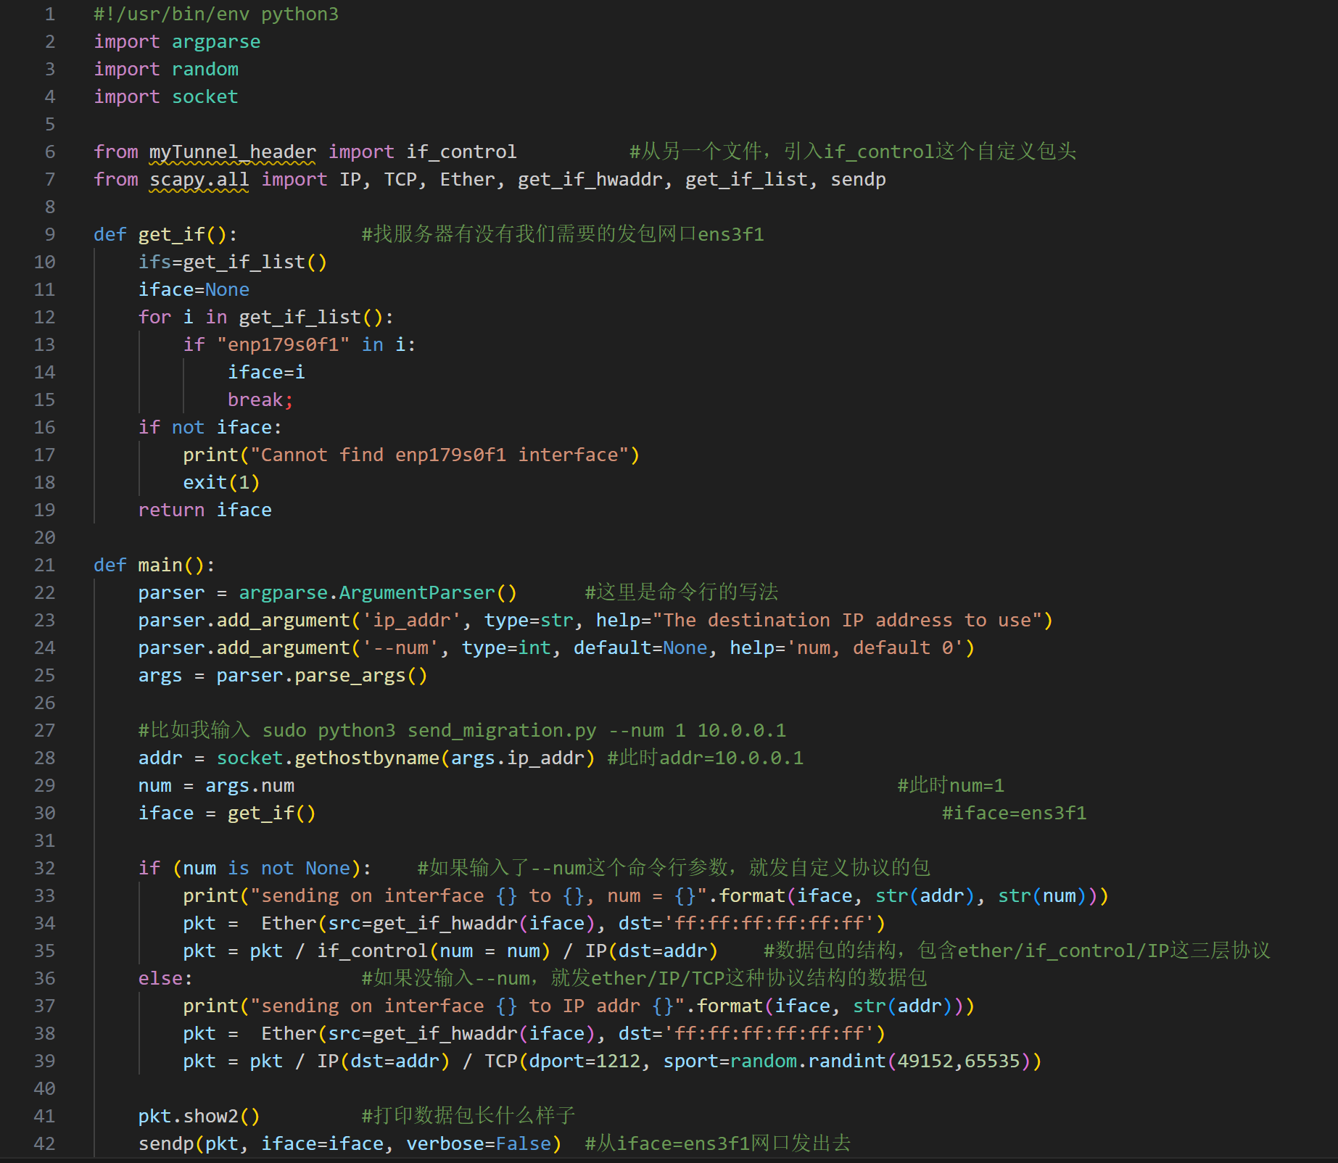The image size is (1338, 1163).
Task: Click 'pkt.show2()' on line 41
Action: (199, 1117)
